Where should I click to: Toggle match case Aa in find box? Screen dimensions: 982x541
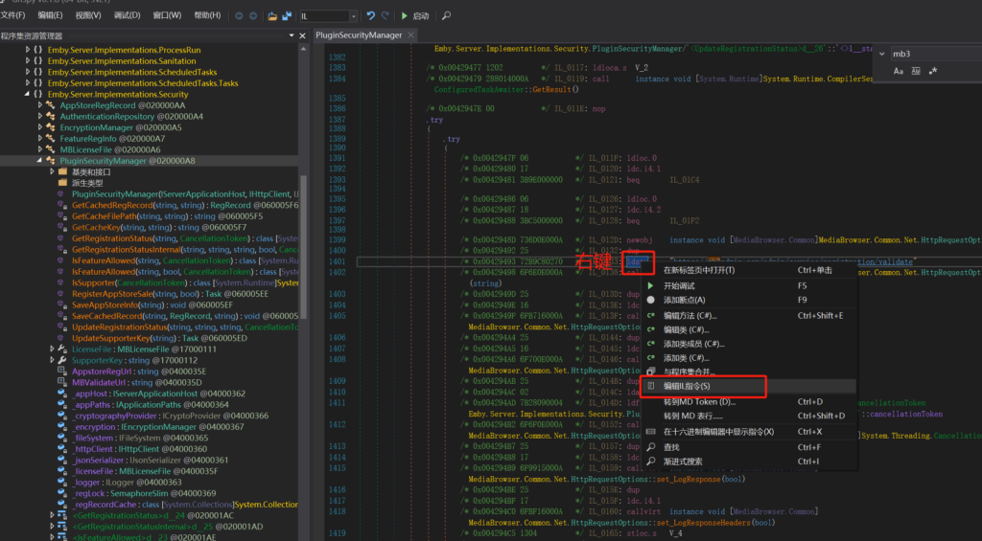(x=898, y=71)
